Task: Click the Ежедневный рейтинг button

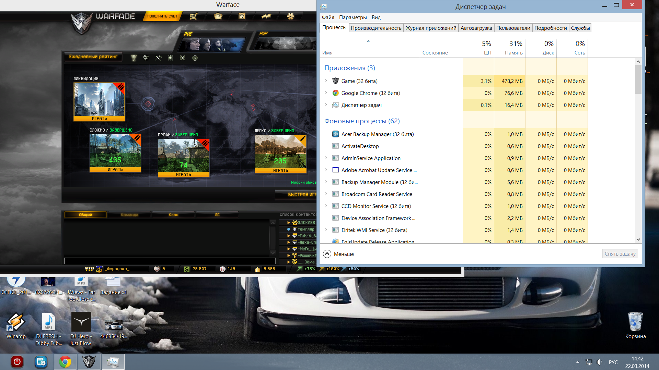Action: coord(93,57)
